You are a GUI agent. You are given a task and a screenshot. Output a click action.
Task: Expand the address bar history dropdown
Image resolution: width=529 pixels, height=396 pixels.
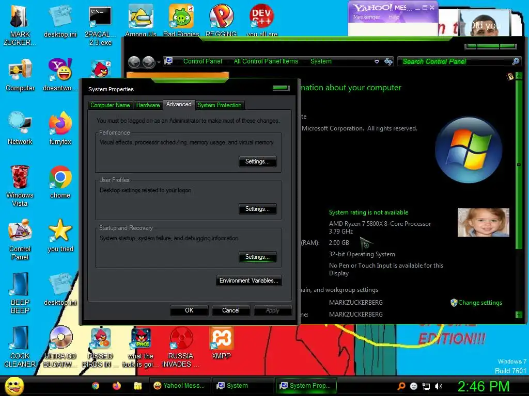click(377, 62)
